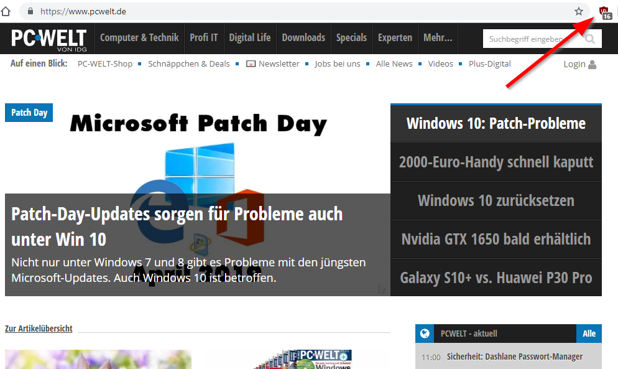Open Jobs bei uns link
618x369 pixels.
point(338,63)
